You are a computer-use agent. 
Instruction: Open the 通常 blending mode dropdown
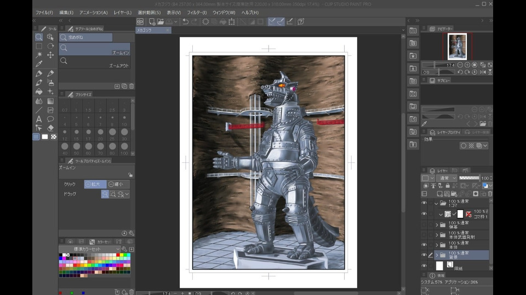447,178
